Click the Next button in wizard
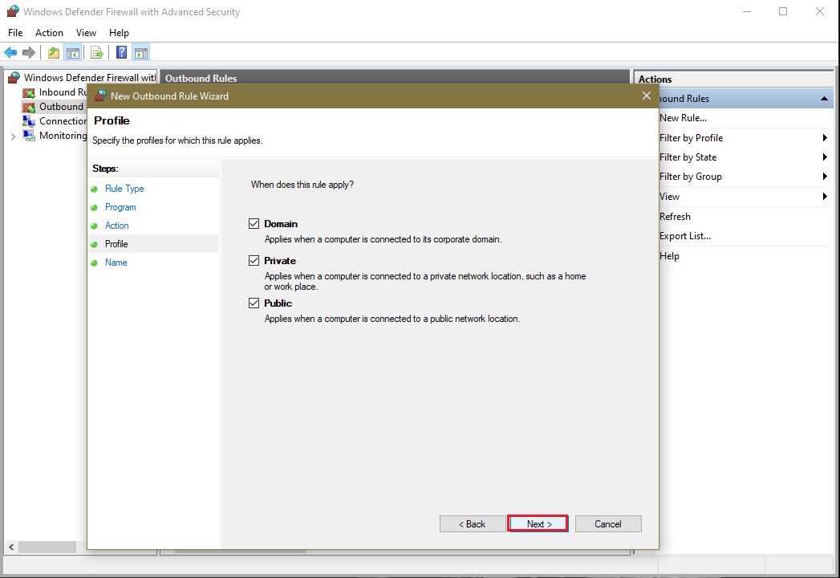 [538, 524]
